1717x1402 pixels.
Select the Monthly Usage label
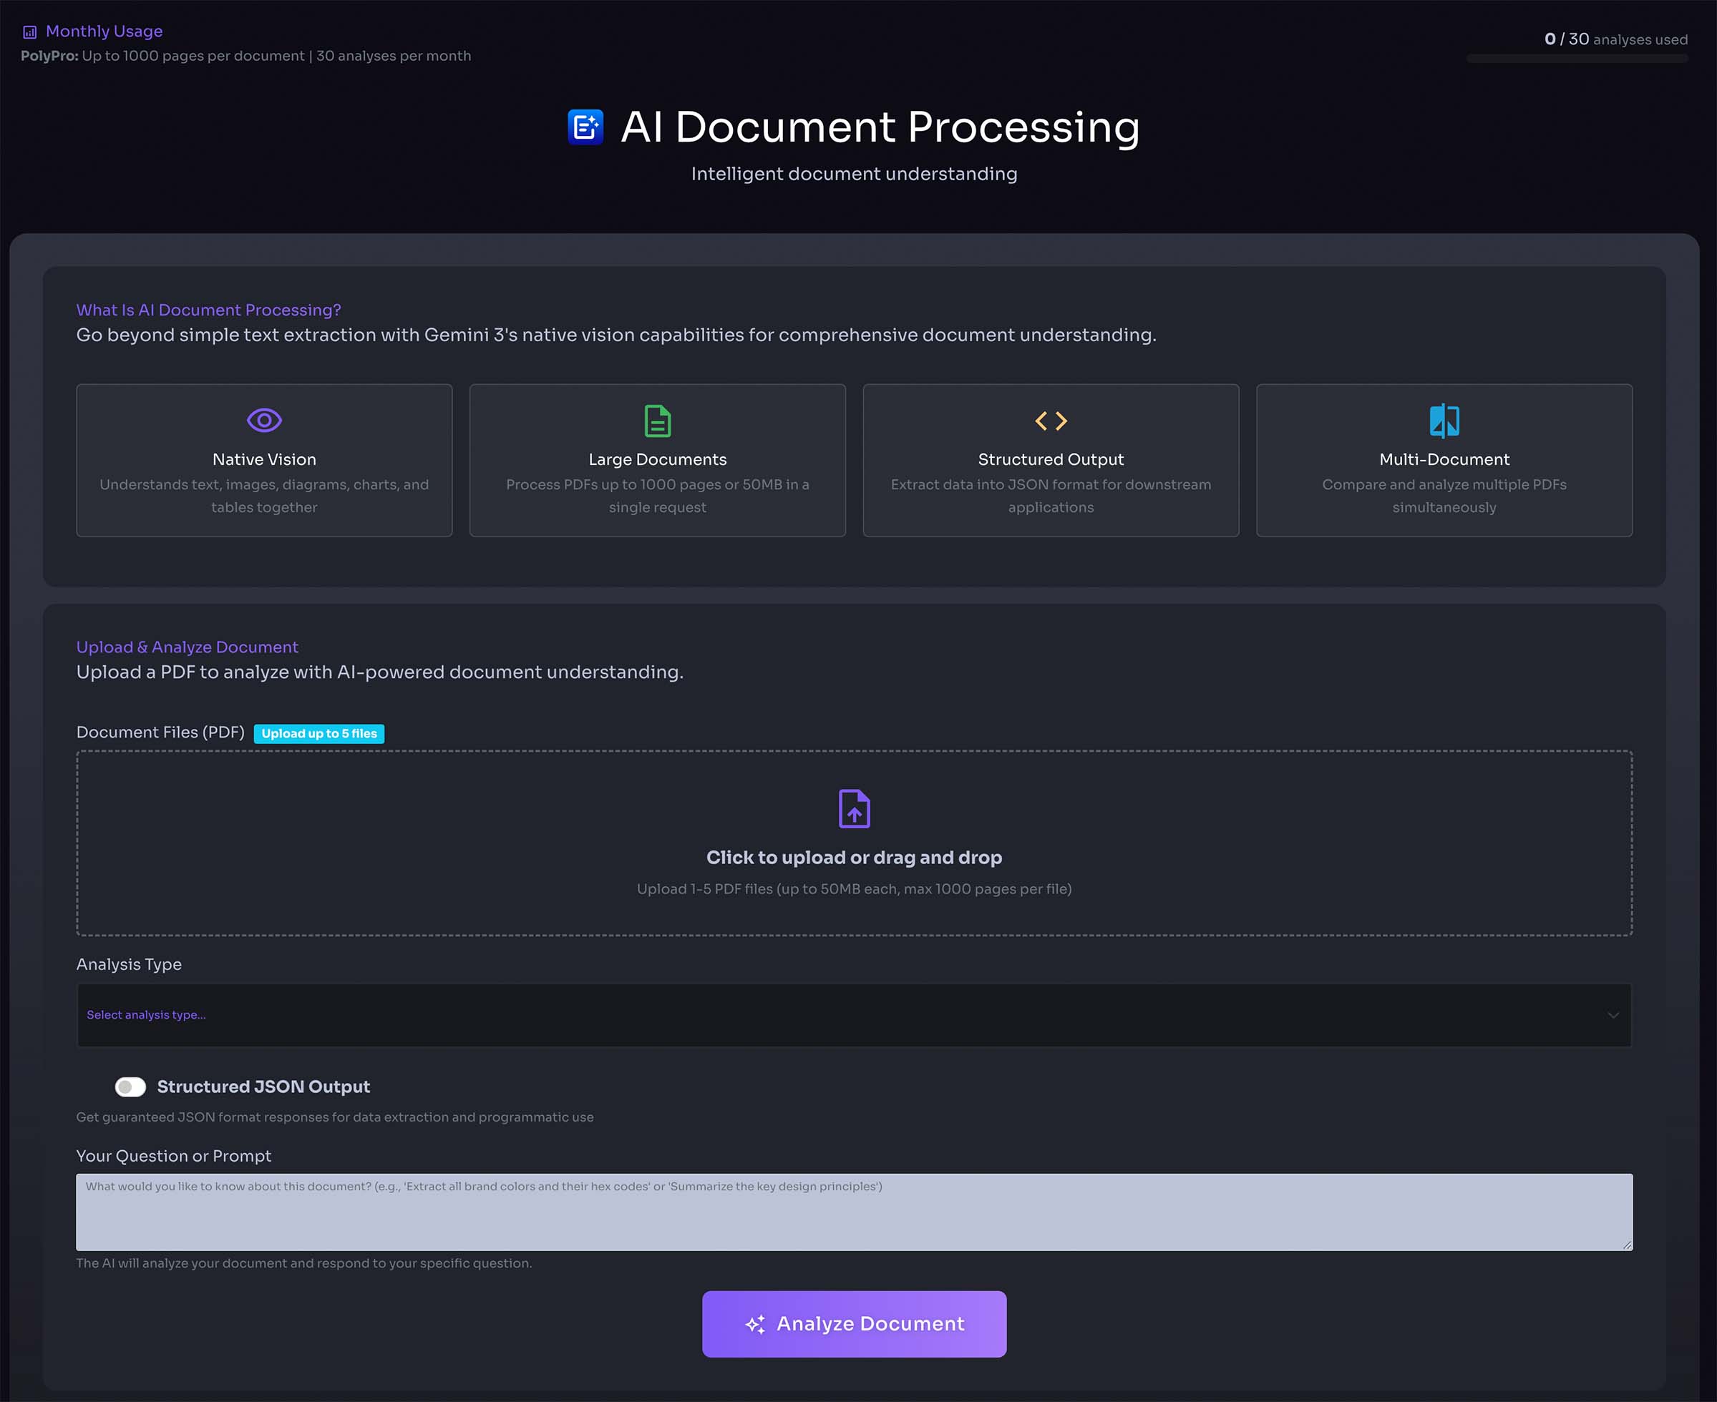tap(105, 31)
